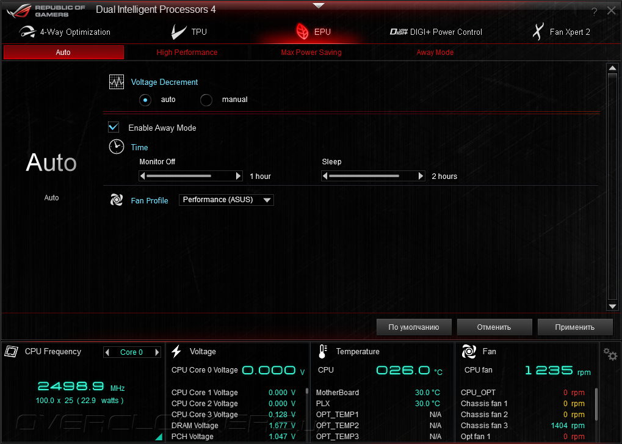622x444 pixels.
Task: Open the Fan Profile dropdown
Action: [x=226, y=200]
